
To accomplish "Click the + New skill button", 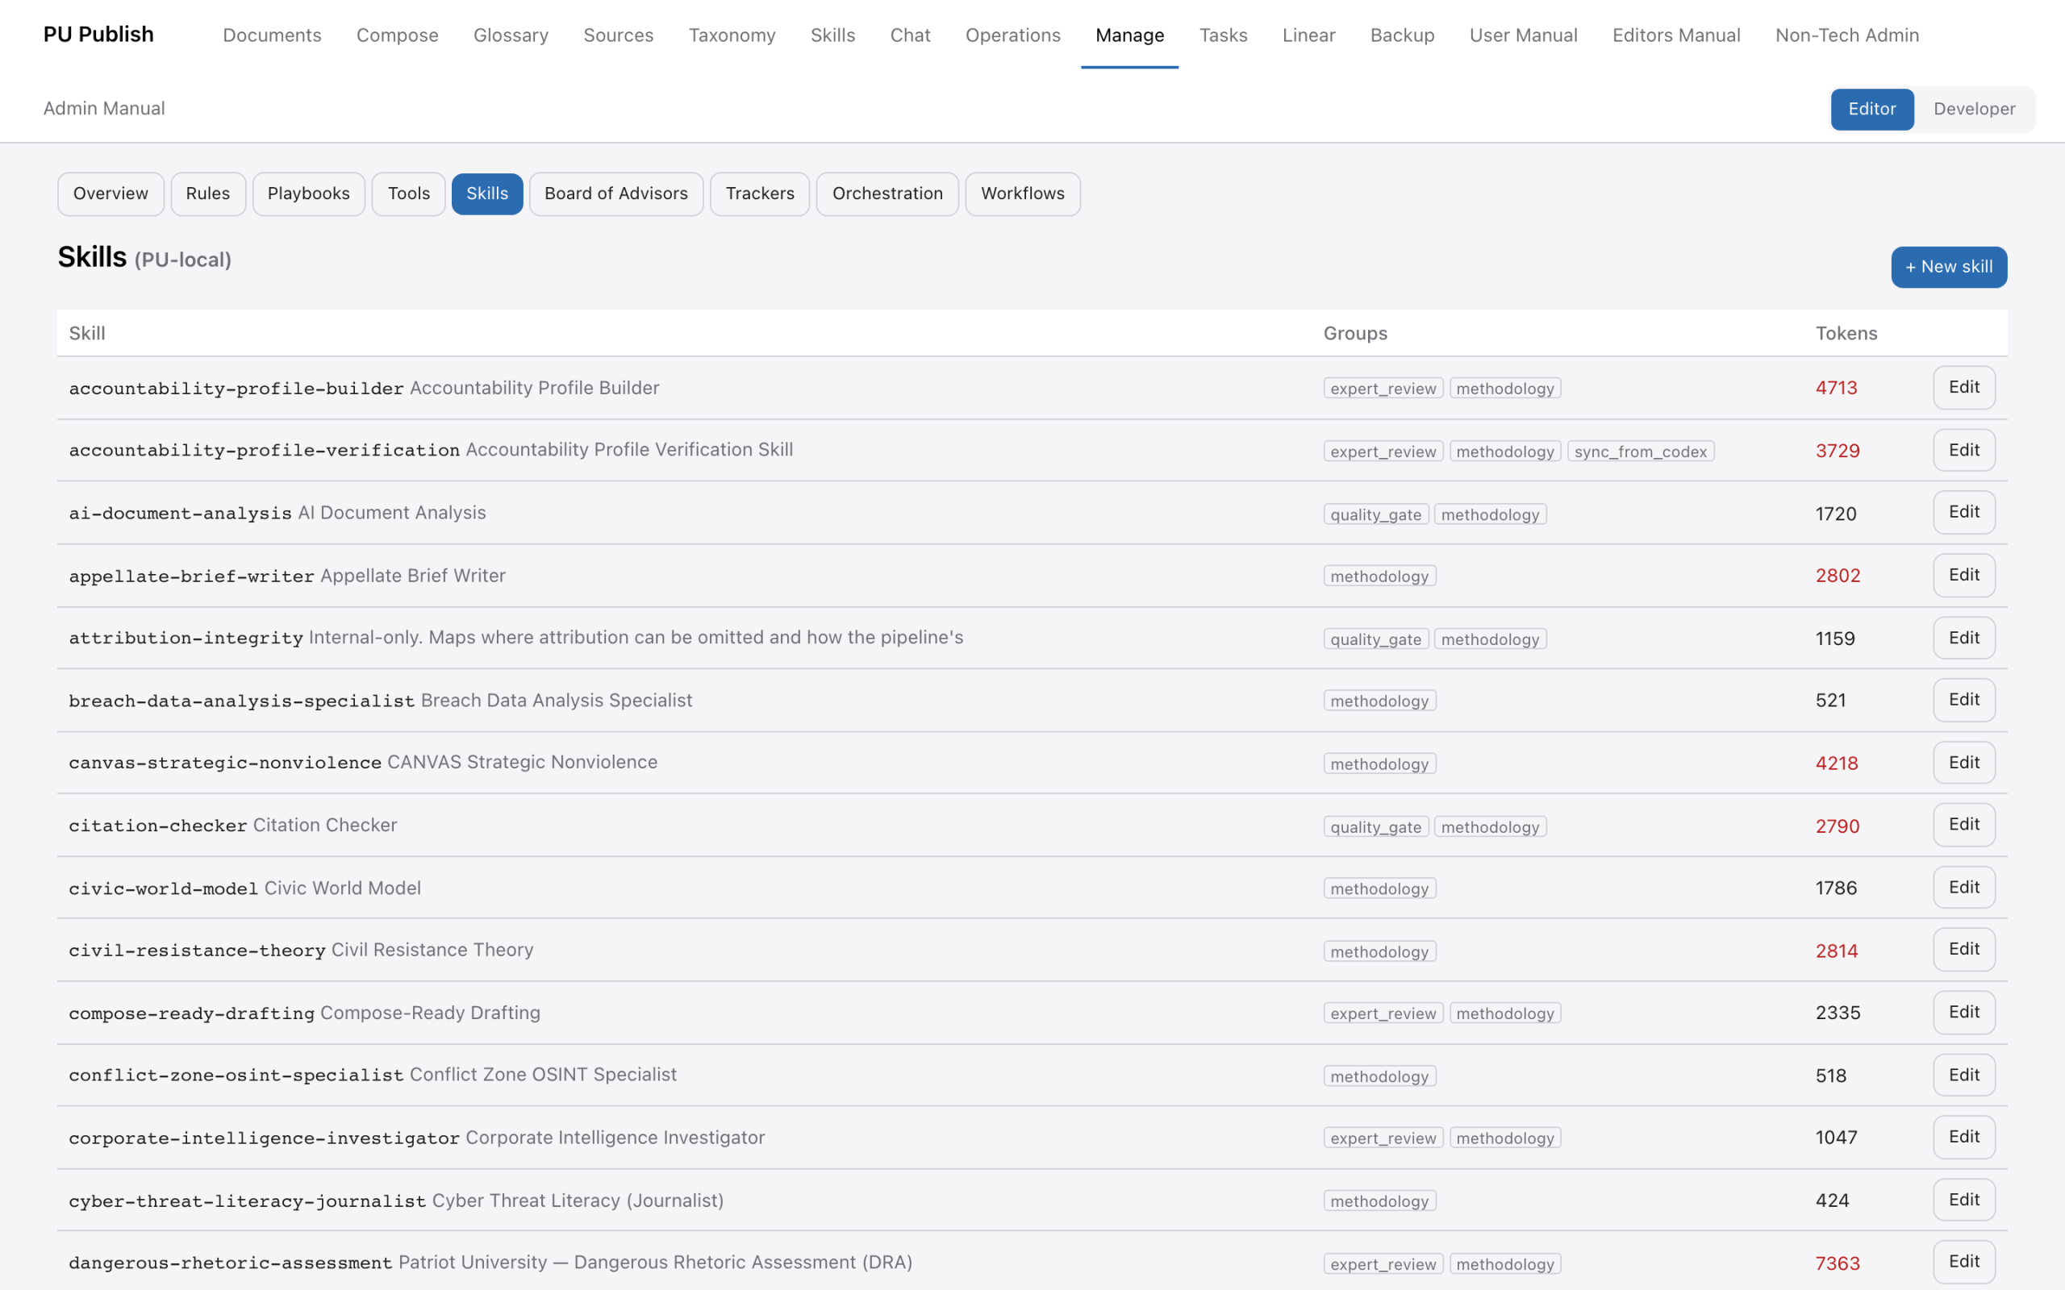I will coord(1949,267).
